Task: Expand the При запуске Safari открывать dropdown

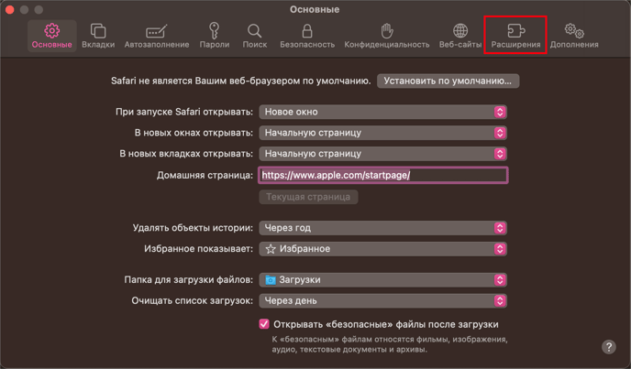Action: [x=382, y=112]
